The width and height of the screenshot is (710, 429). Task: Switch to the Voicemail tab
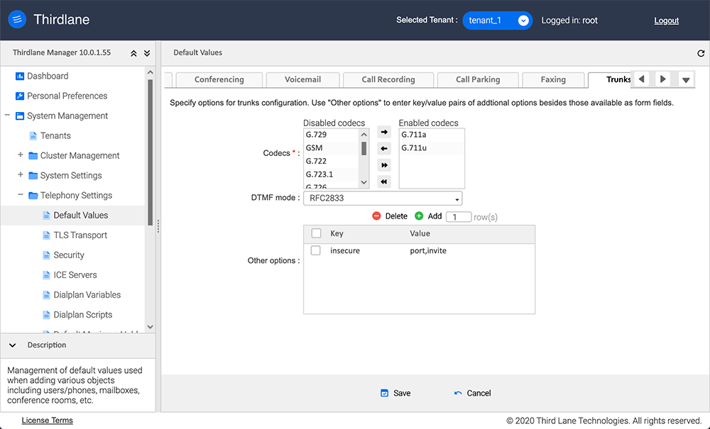[302, 79]
